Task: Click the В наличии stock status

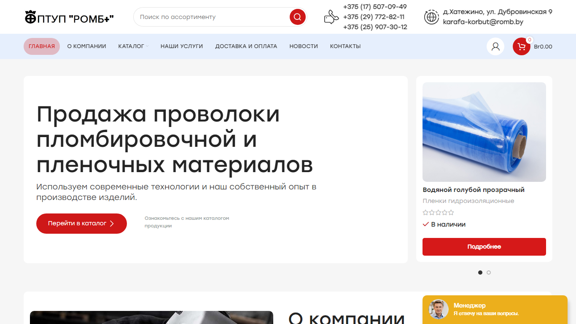Action: [444, 224]
